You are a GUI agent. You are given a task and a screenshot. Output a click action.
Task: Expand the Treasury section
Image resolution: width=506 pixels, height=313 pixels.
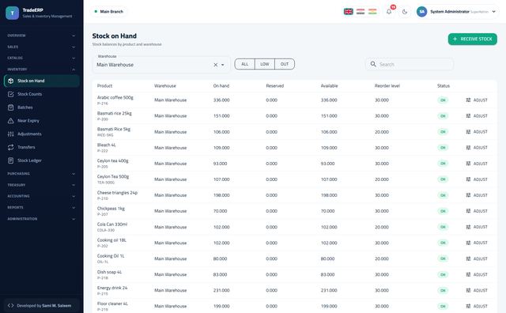(x=41, y=185)
